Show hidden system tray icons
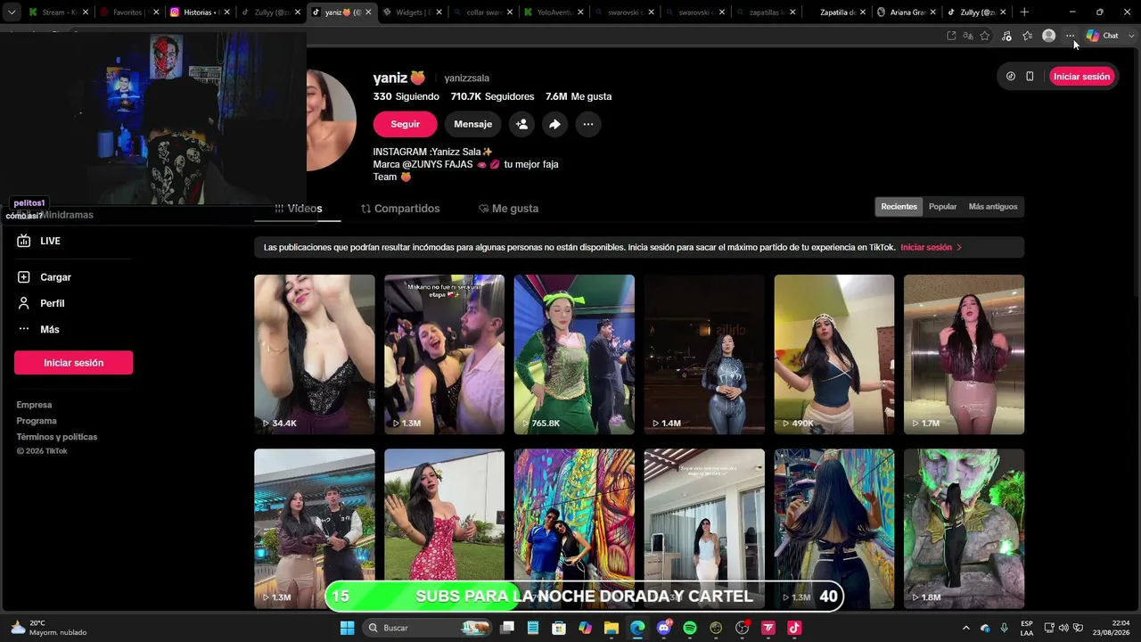 (x=965, y=628)
